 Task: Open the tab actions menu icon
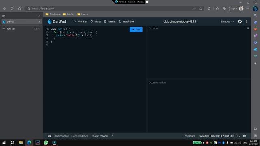4,16
